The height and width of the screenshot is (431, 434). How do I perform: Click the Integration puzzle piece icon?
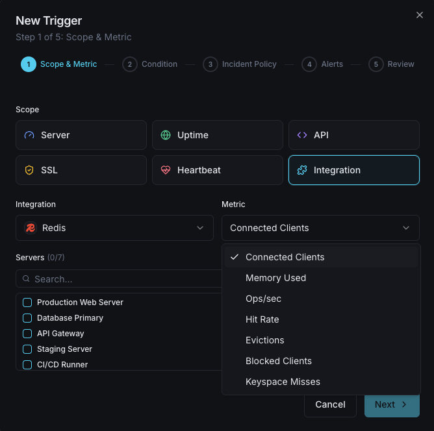coord(302,170)
